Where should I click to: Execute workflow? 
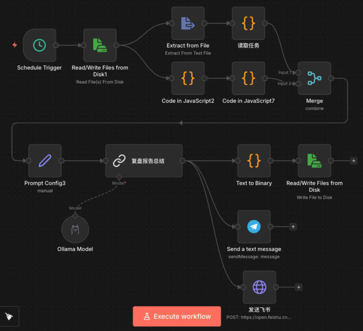(x=177, y=316)
